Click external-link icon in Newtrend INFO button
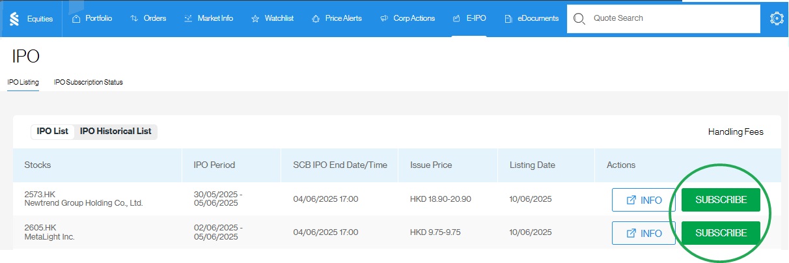 click(631, 200)
